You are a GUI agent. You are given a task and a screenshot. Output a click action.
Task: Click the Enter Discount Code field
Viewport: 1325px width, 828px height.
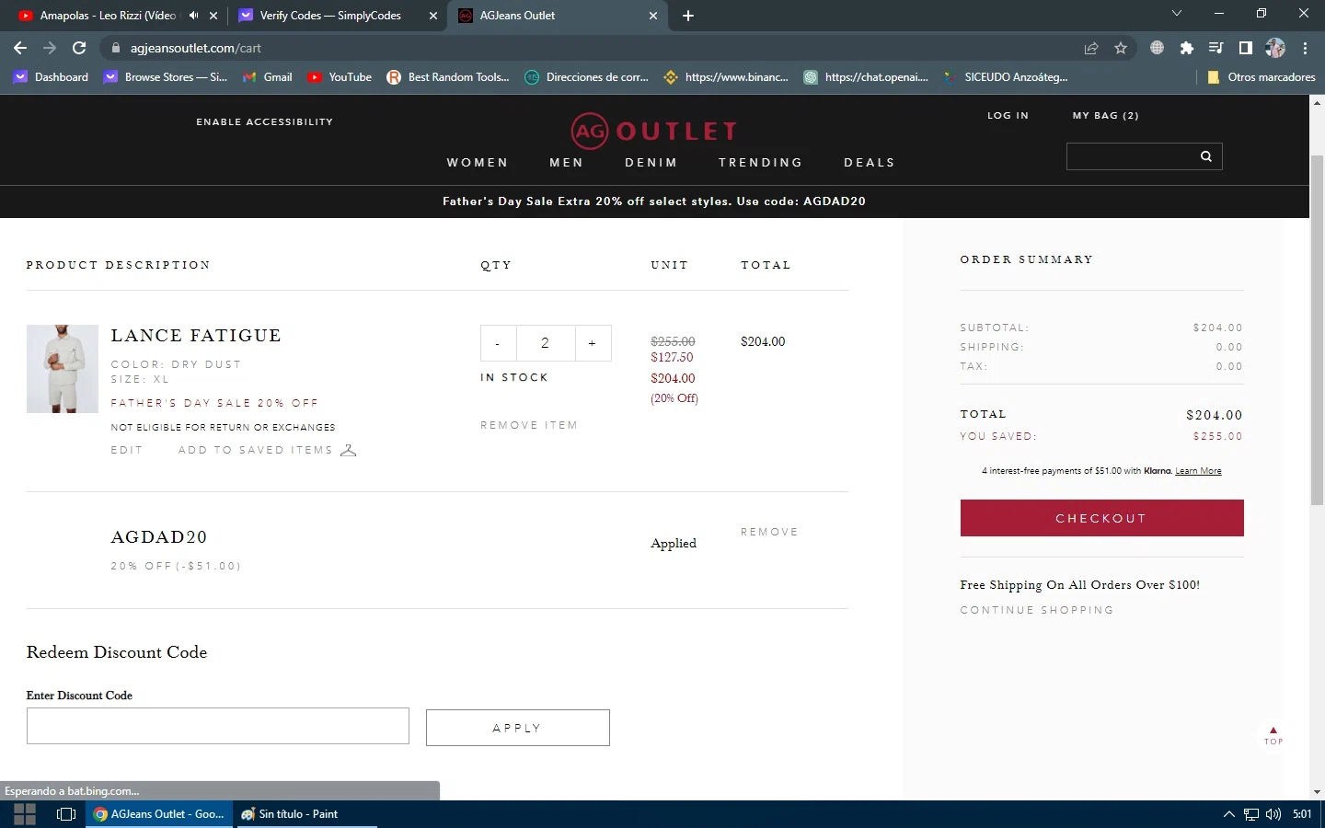click(x=218, y=726)
